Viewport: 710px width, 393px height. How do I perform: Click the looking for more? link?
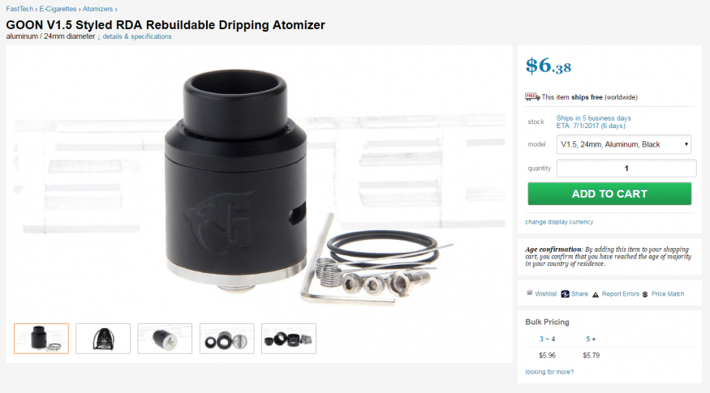coord(549,372)
